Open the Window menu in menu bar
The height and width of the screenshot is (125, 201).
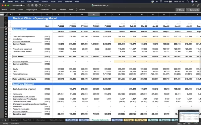[x=68, y=2]
